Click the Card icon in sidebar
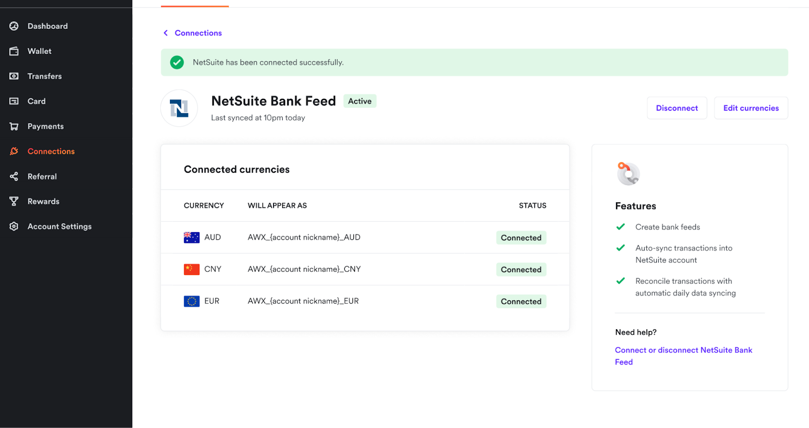This screenshot has height=428, width=809. tap(14, 101)
